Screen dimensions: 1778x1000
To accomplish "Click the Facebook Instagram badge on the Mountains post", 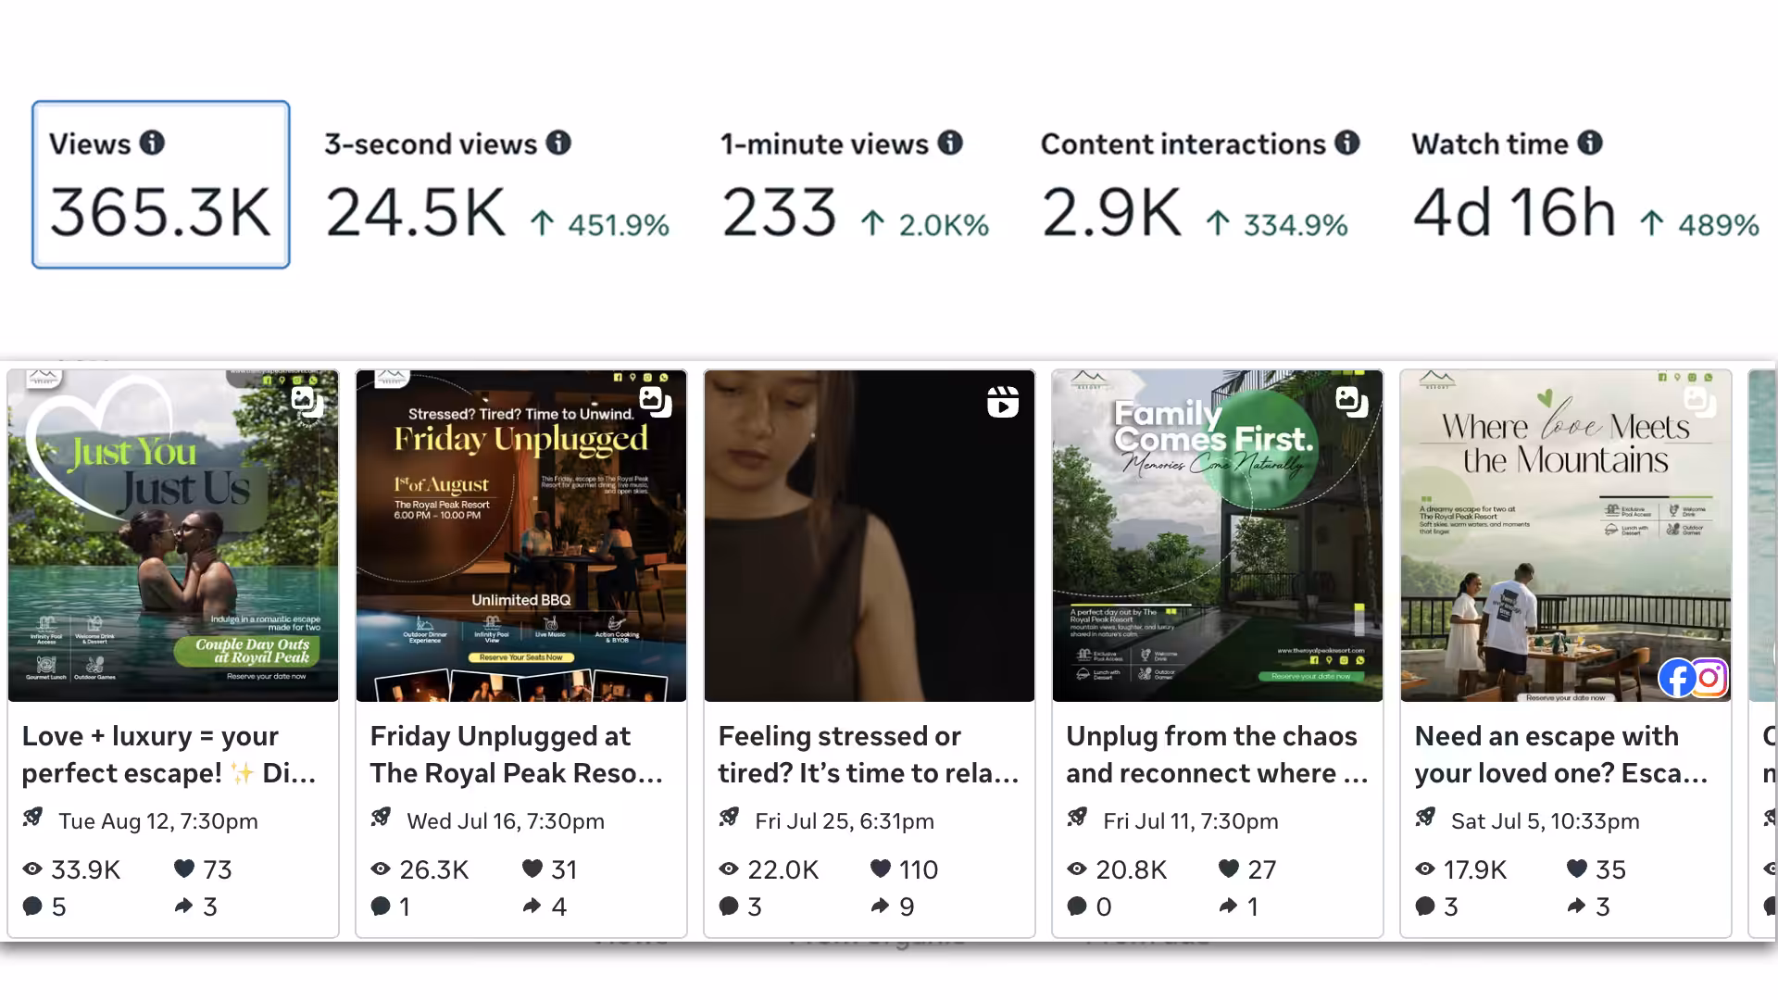I will pyautogui.click(x=1694, y=679).
